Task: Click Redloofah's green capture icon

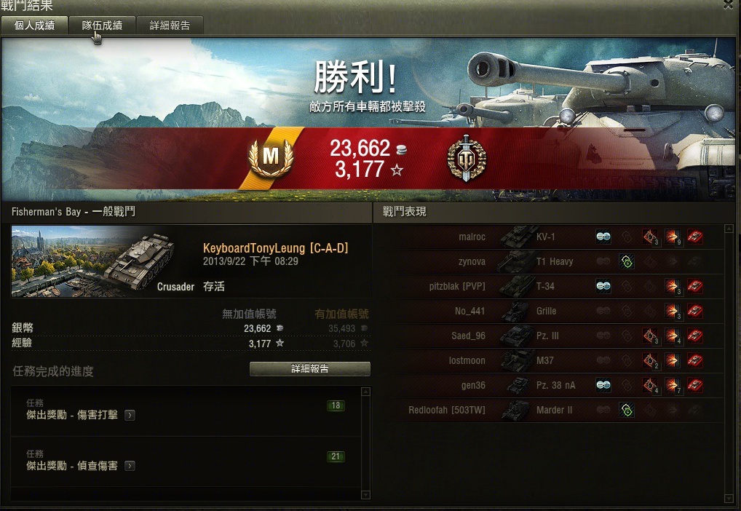Action: point(627,410)
